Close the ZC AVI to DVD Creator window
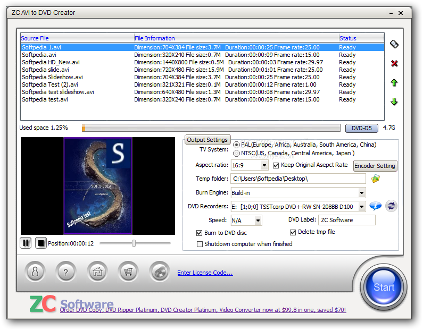 [401, 13]
